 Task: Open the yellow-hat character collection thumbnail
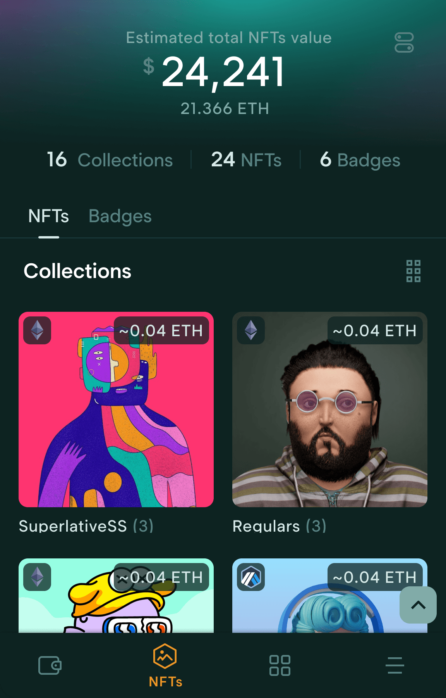tap(116, 596)
